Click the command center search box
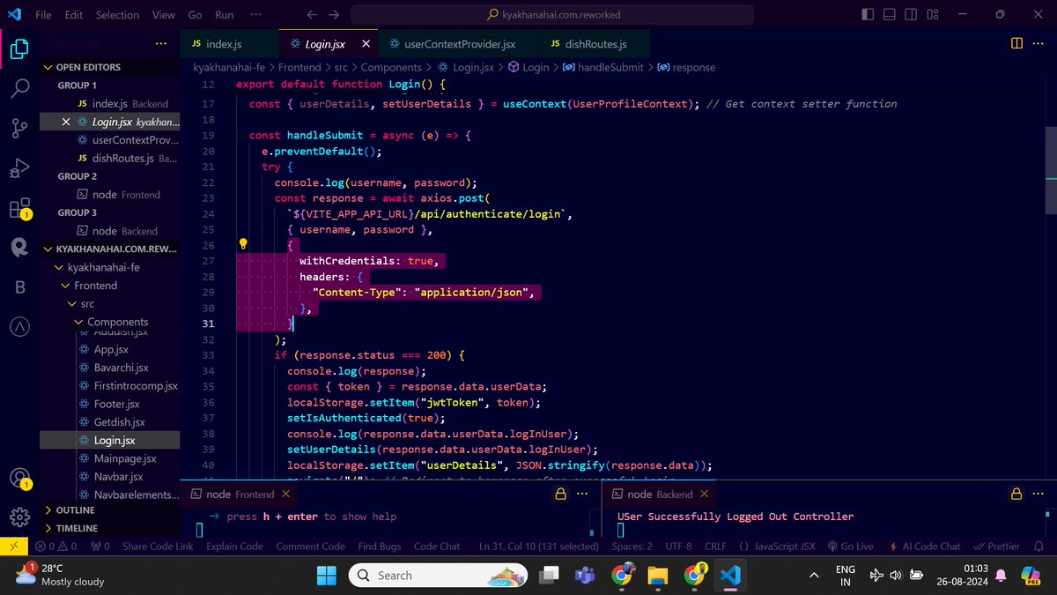The image size is (1057, 595). pyautogui.click(x=552, y=15)
